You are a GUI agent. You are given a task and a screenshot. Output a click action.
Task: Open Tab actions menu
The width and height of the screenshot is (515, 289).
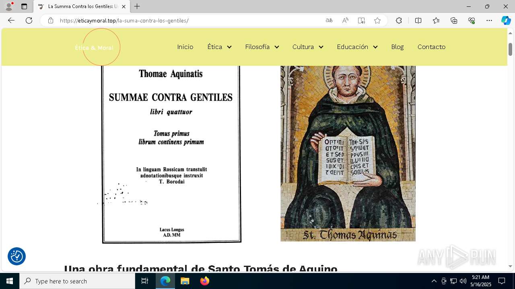[24, 6]
